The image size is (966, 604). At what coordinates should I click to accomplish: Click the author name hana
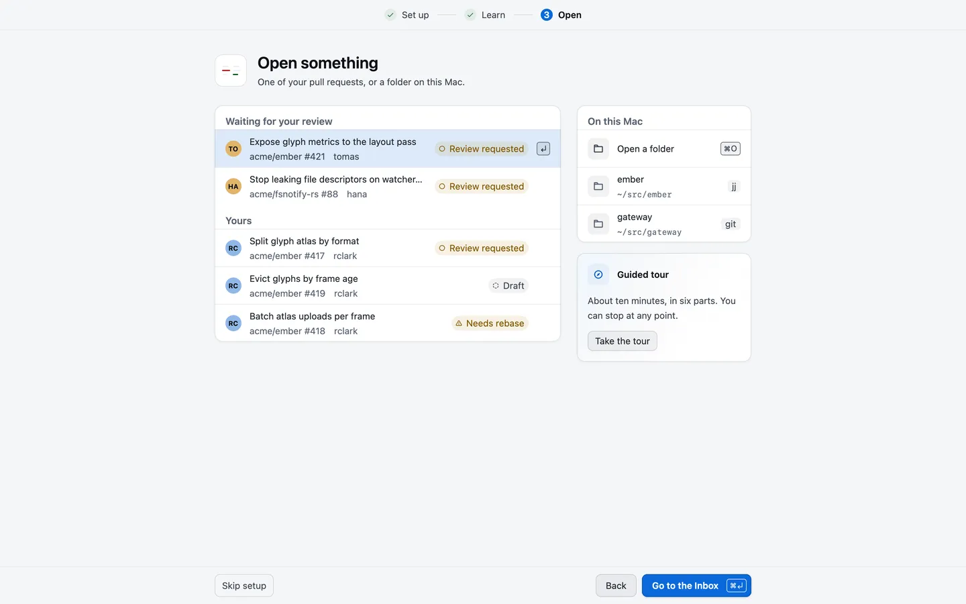357,194
